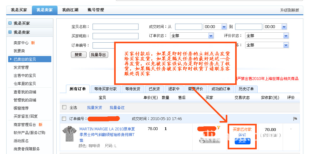Select the 等待发货 tab
The image size is (313, 154).
[x=133, y=89]
